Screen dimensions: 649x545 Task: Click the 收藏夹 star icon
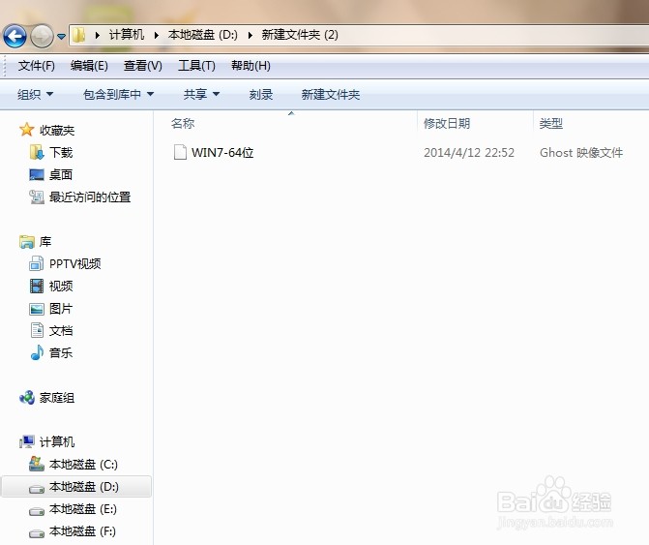(x=26, y=130)
